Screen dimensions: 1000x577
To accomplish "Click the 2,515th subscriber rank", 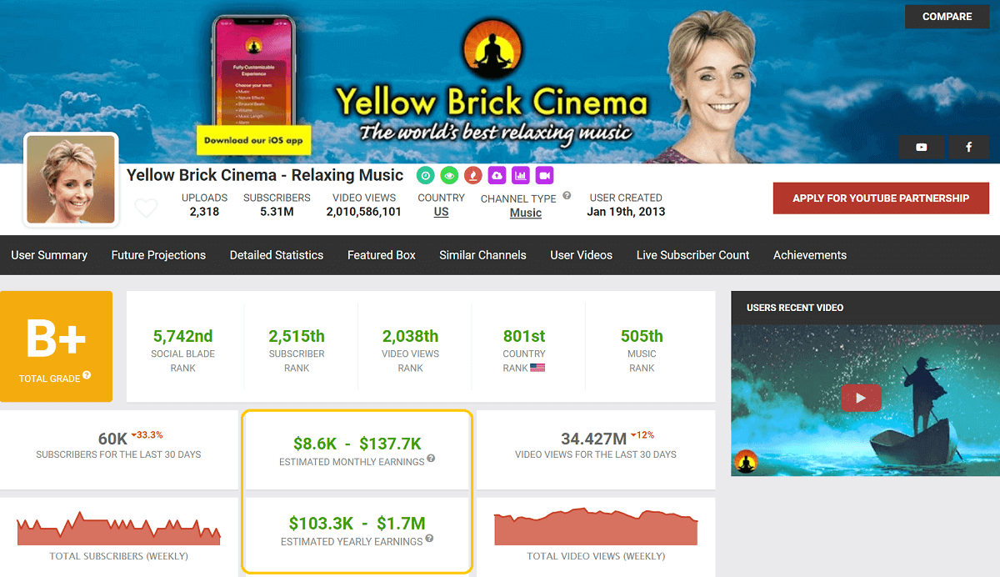I will click(297, 336).
